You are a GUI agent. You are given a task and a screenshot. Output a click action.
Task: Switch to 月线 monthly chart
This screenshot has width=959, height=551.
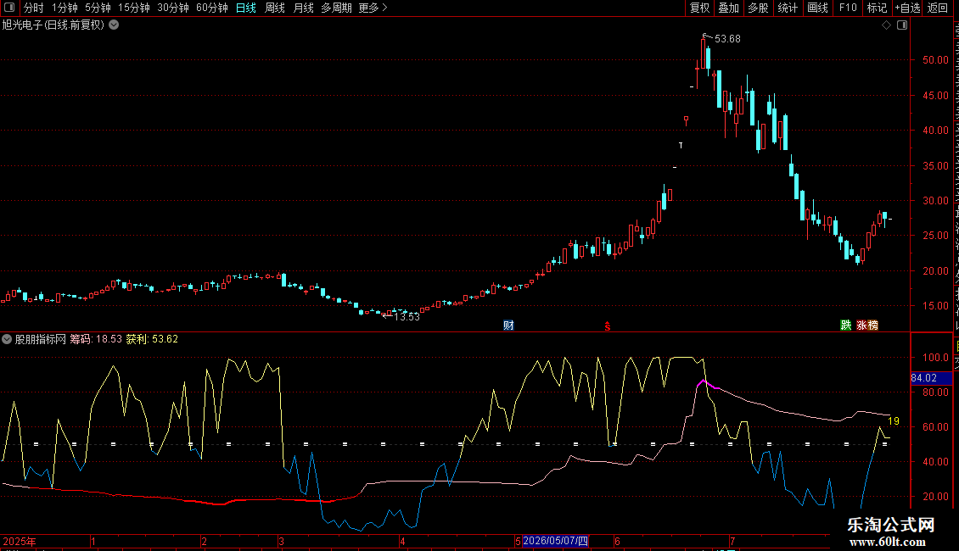(303, 8)
